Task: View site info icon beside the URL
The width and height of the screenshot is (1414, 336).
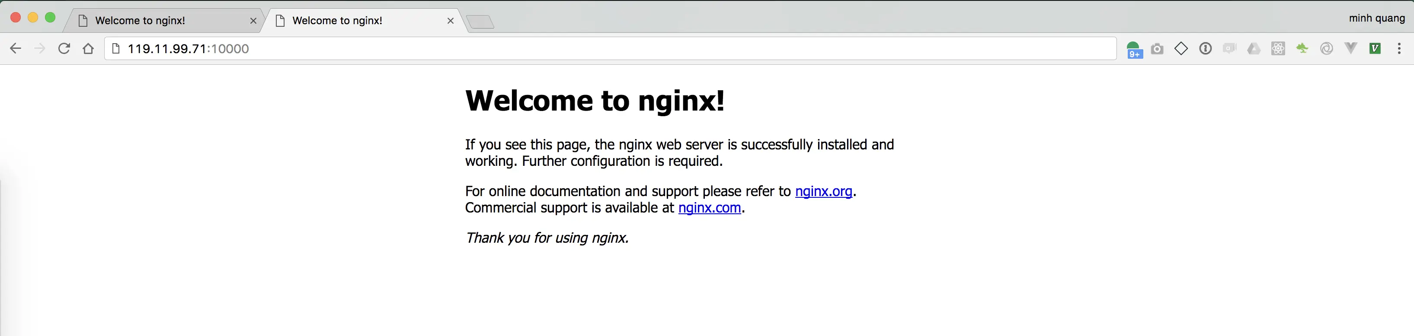Action: (x=116, y=49)
